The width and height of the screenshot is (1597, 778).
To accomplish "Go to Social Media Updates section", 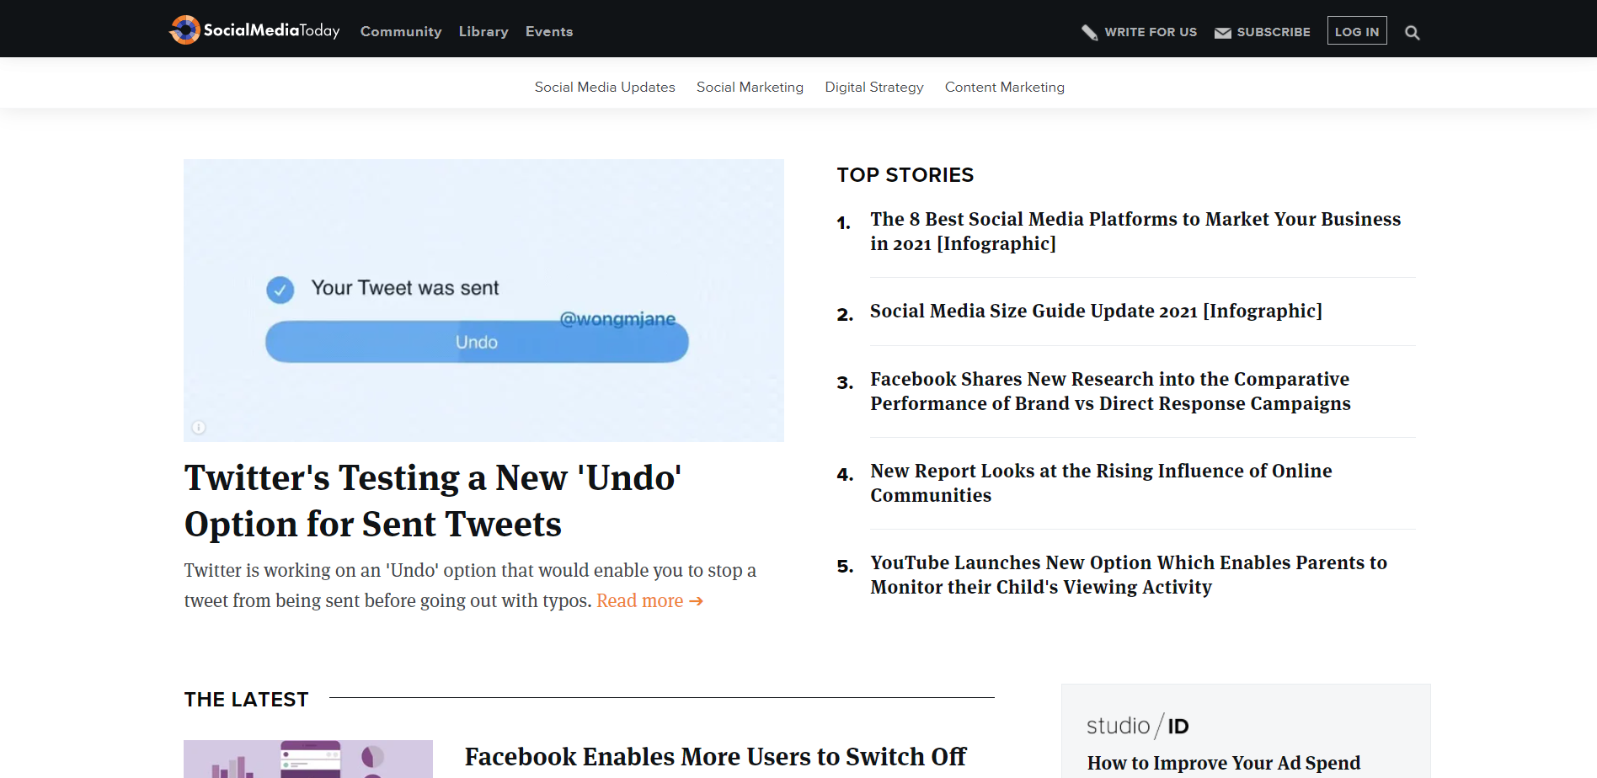I will coord(605,87).
